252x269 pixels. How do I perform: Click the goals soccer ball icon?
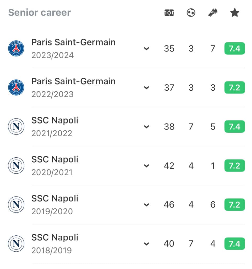click(x=191, y=13)
